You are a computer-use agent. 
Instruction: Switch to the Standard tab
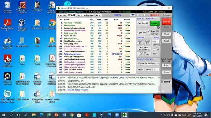[x=62, y=15]
